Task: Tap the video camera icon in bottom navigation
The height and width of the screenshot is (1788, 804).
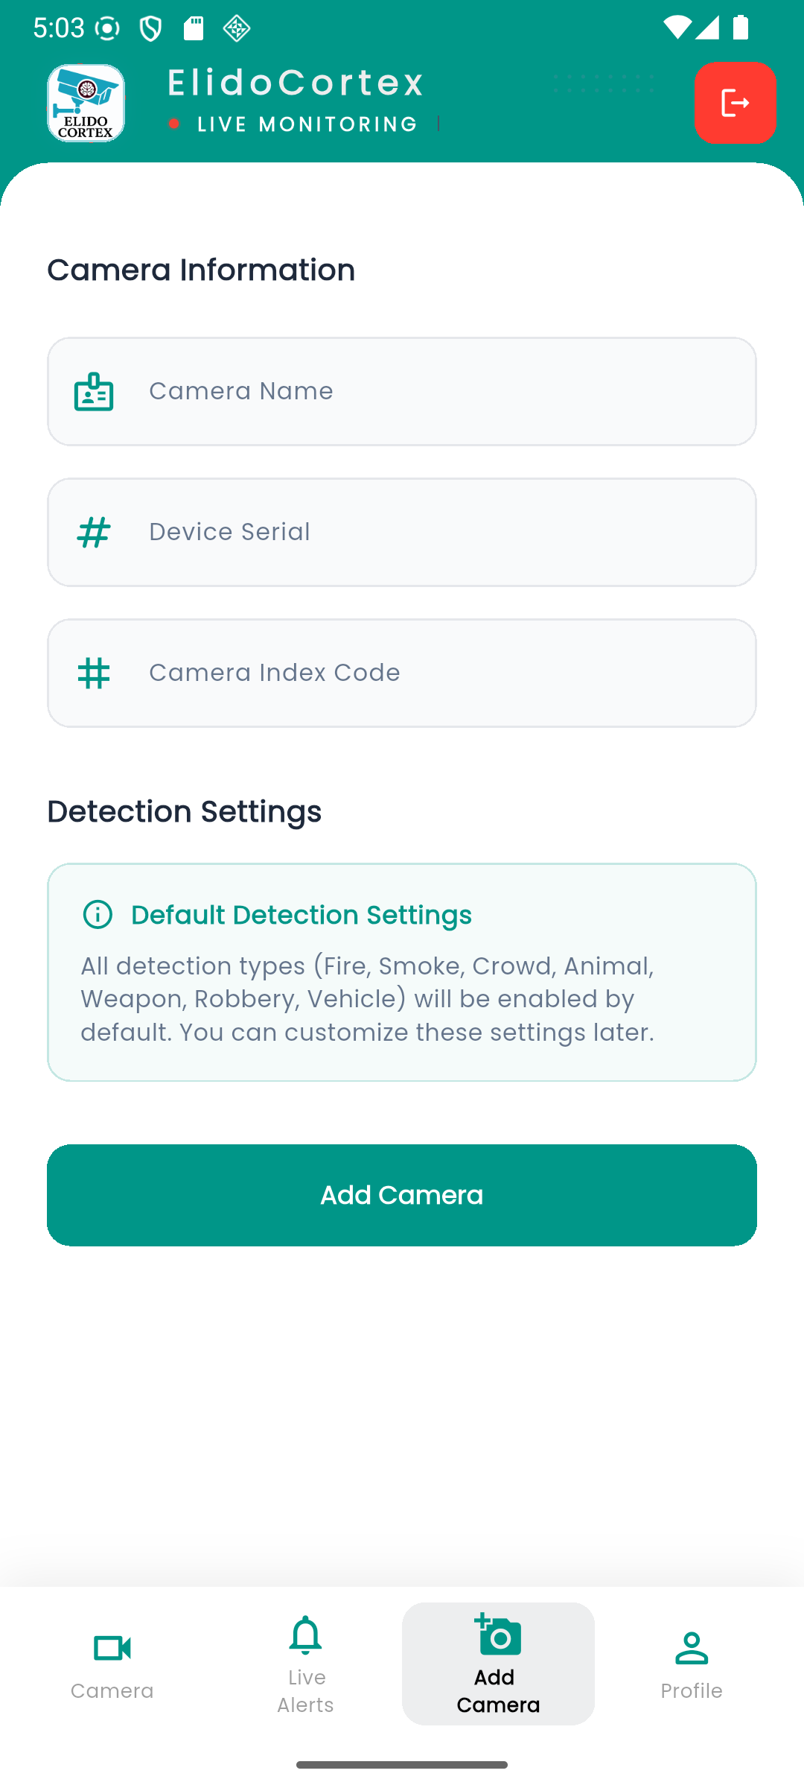Action: 112,1648
